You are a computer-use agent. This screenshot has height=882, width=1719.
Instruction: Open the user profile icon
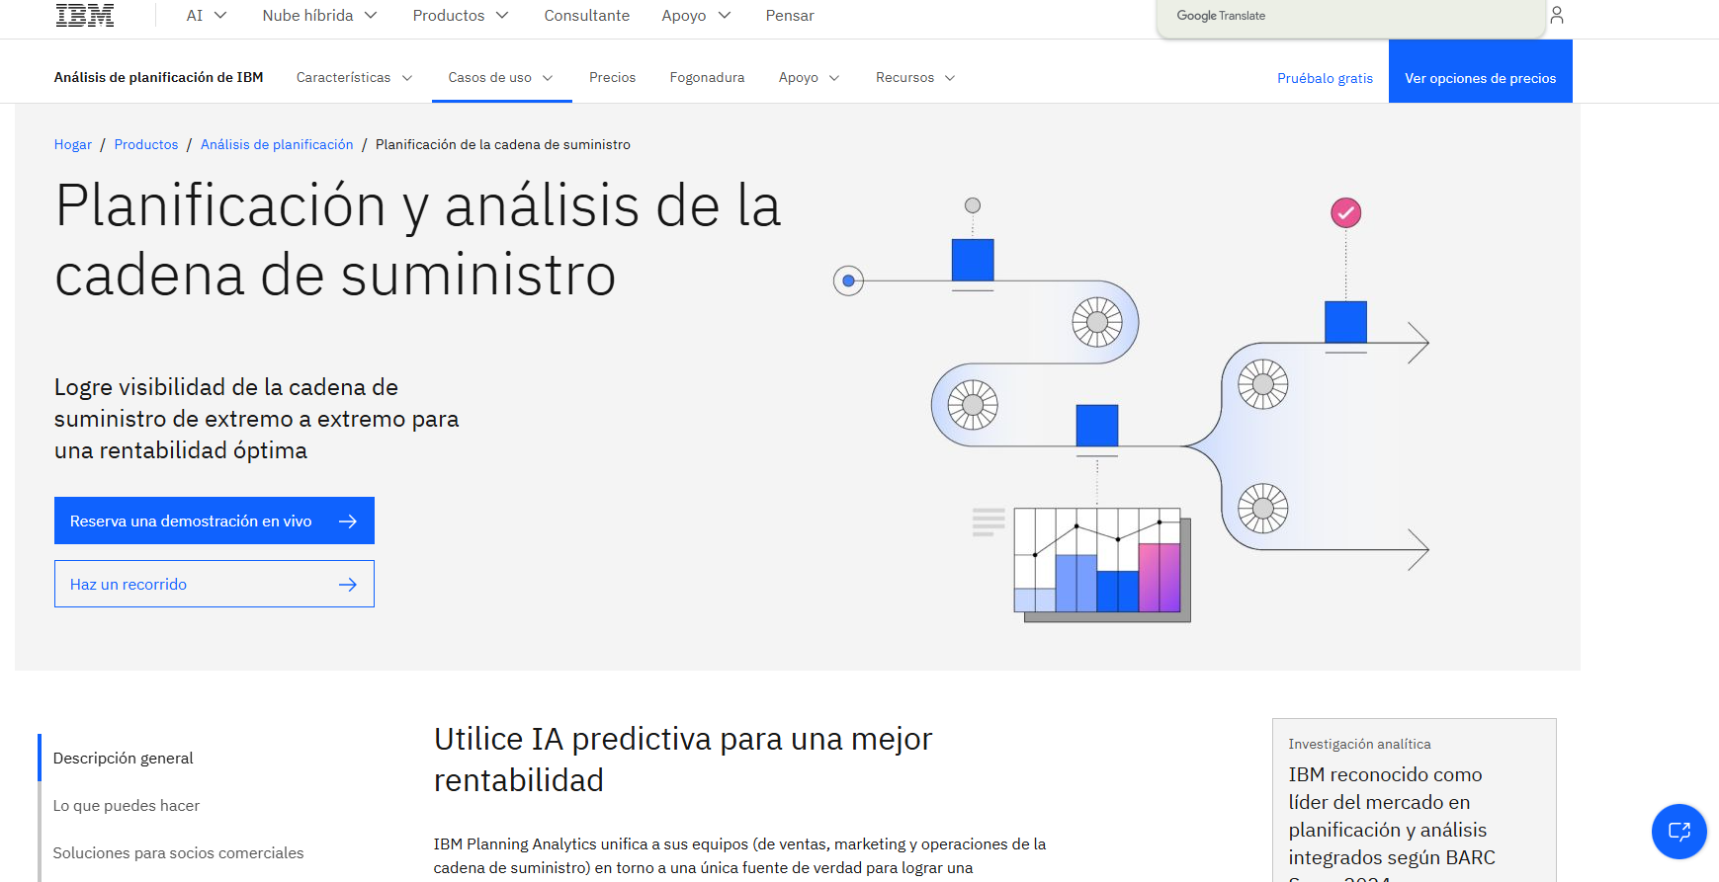pyautogui.click(x=1557, y=15)
